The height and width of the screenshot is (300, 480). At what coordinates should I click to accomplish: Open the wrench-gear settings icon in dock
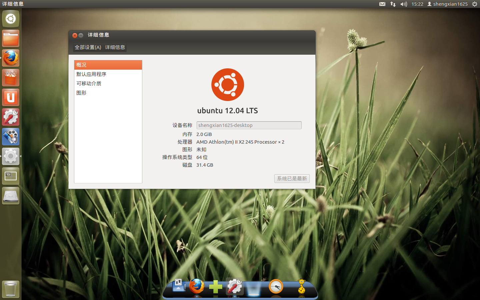(234, 286)
